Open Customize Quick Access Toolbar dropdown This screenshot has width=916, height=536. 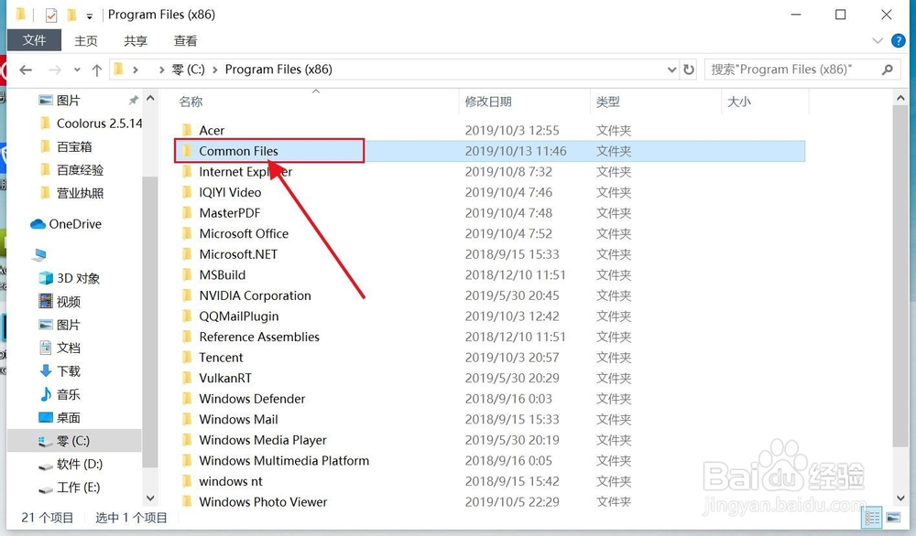tap(90, 16)
